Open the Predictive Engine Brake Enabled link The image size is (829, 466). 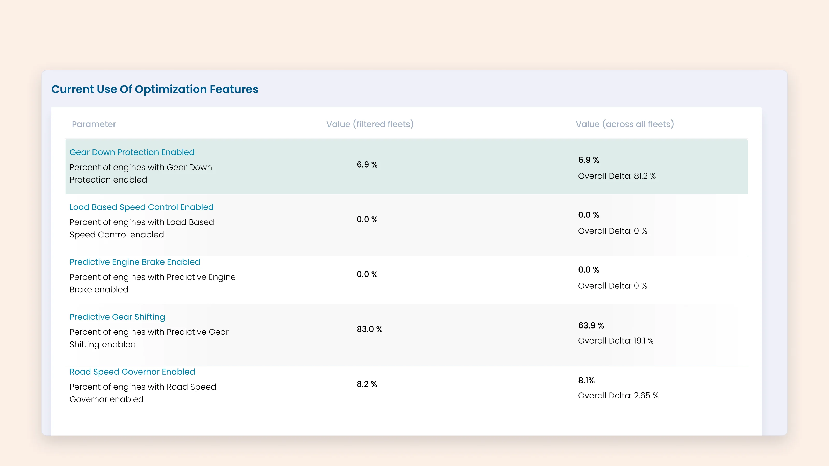135,262
